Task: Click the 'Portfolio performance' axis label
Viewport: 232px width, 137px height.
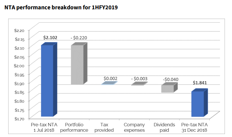Action: tap(74, 127)
